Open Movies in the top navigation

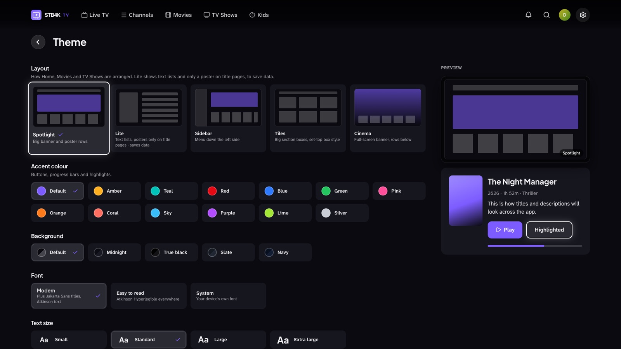point(179,15)
